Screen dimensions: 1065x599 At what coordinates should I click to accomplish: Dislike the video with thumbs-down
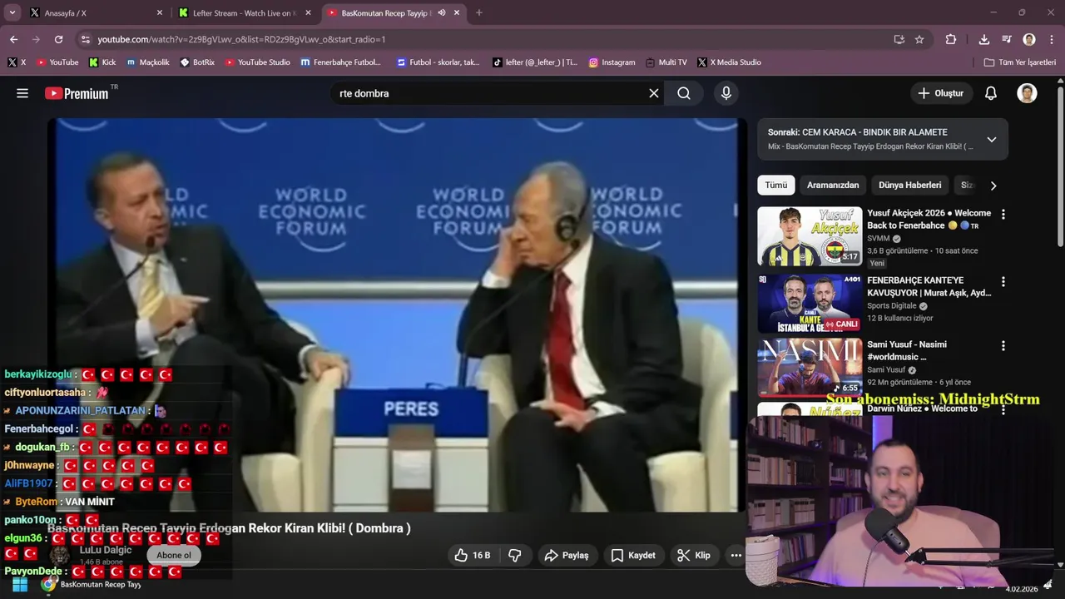(x=515, y=555)
